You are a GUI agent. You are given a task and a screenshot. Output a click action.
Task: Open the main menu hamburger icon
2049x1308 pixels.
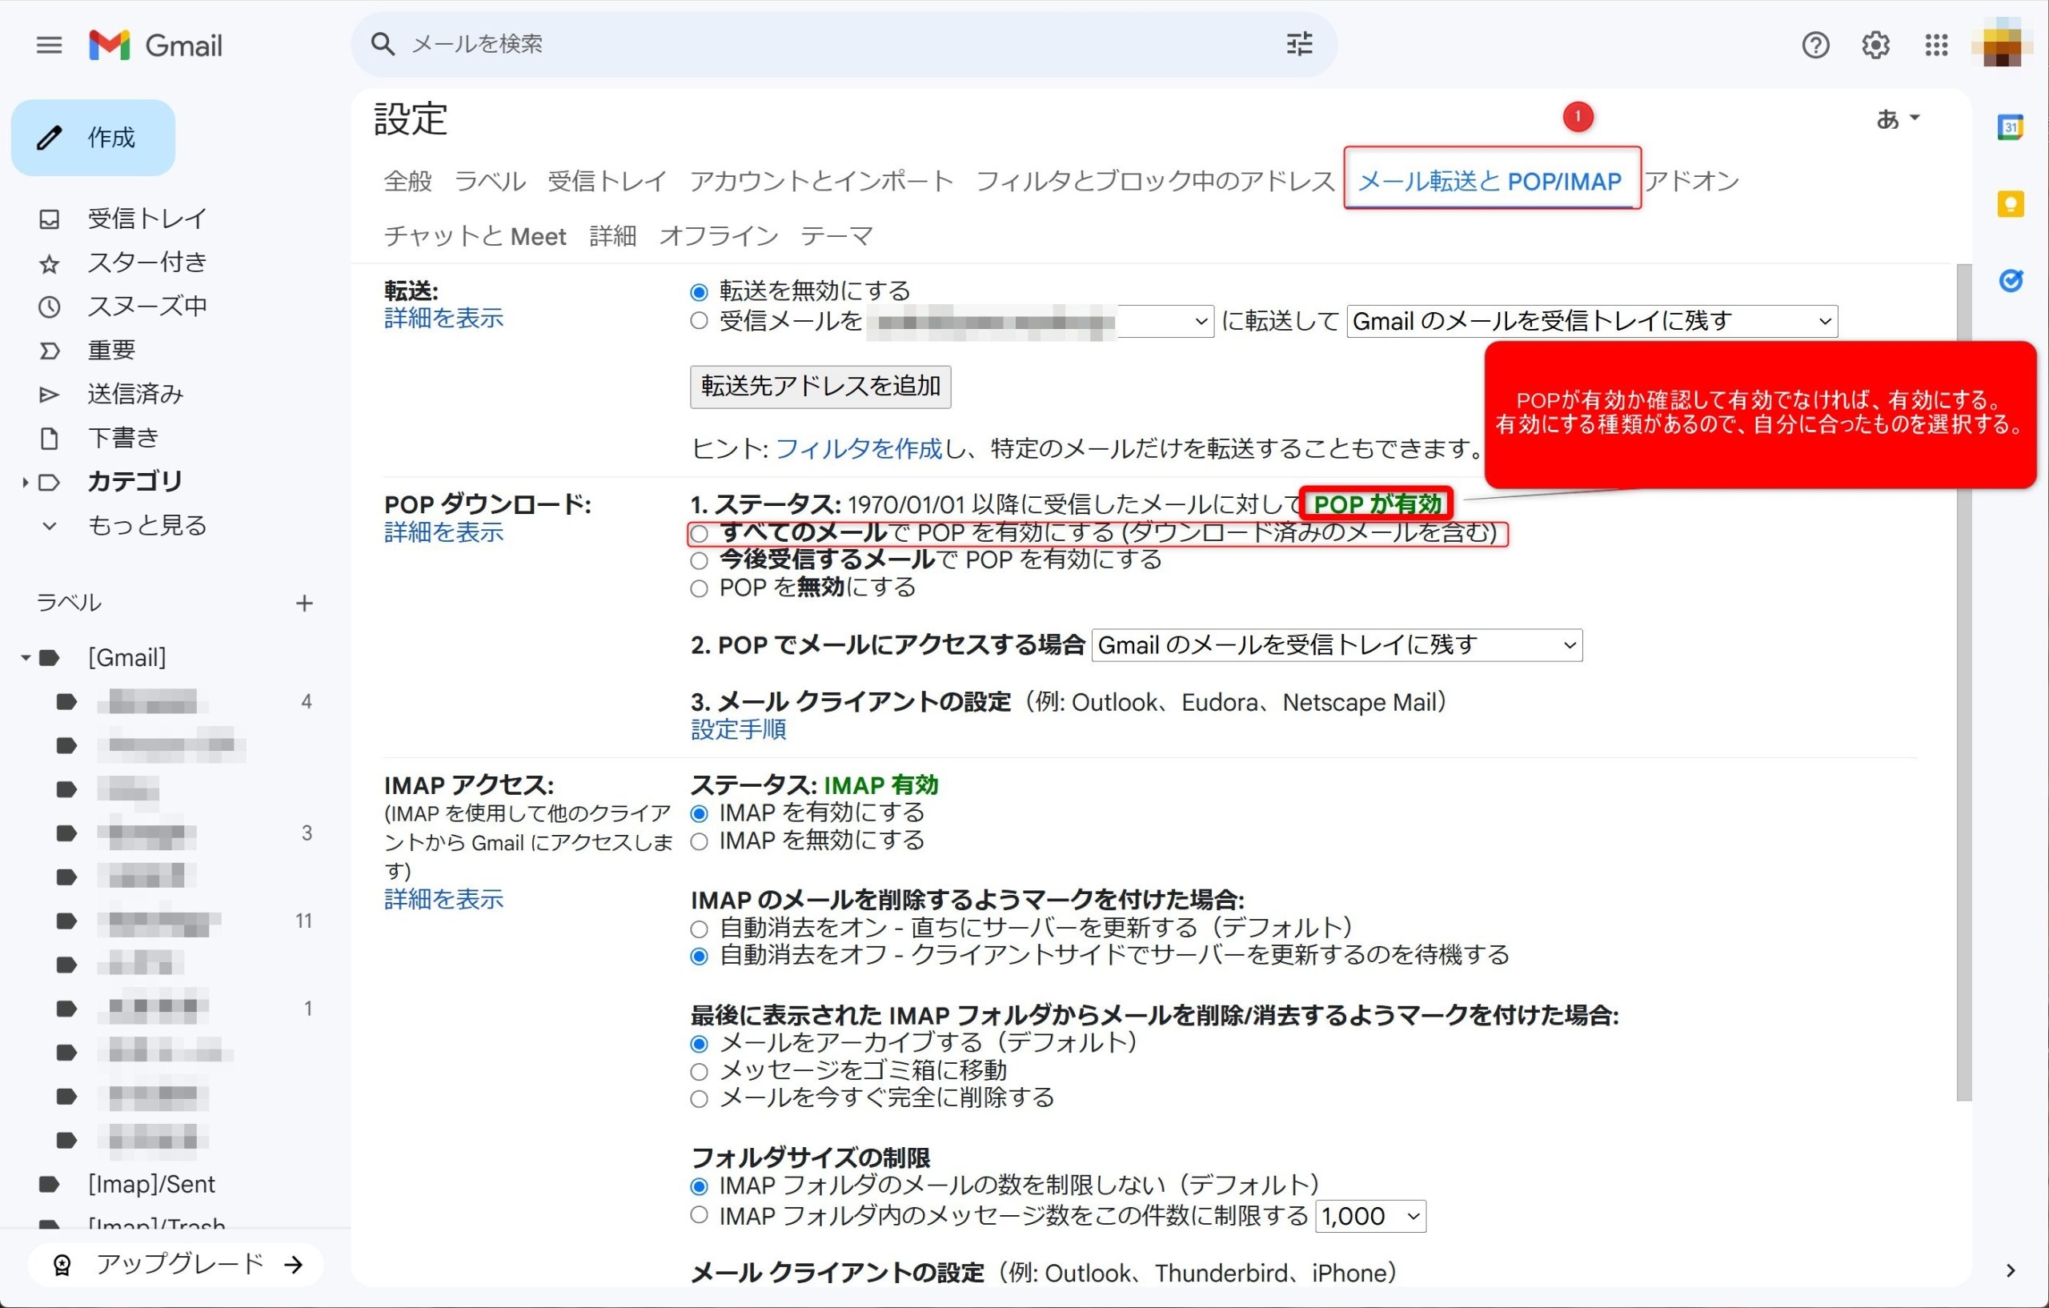click(x=49, y=44)
